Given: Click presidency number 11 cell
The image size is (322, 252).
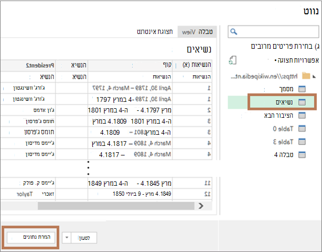Looking at the screenshot, I should (193, 183).
